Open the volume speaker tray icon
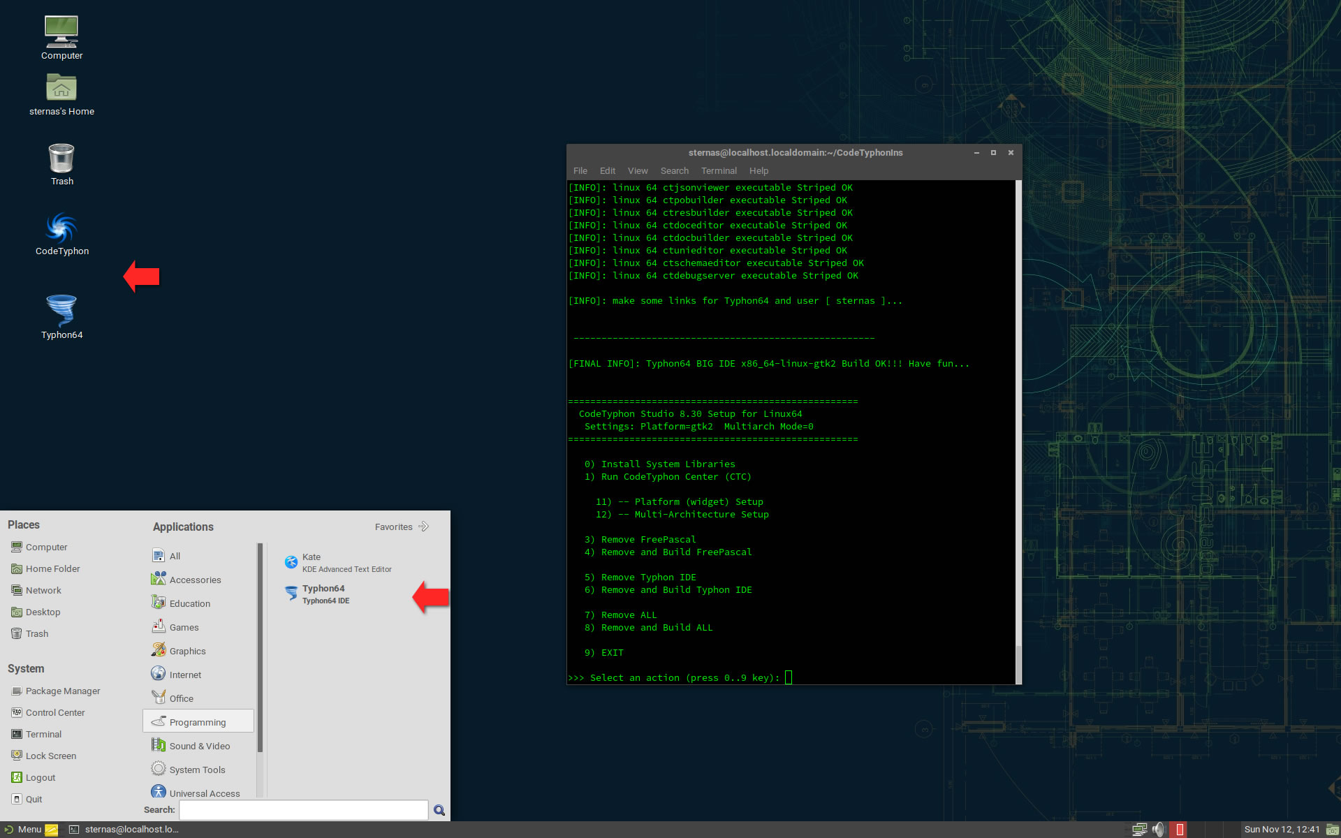Image resolution: width=1341 pixels, height=838 pixels. point(1159,830)
